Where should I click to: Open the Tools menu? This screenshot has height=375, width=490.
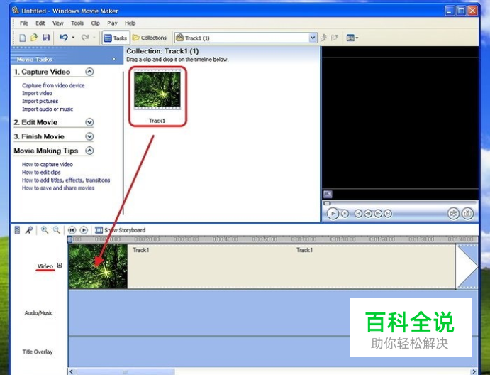(77, 23)
